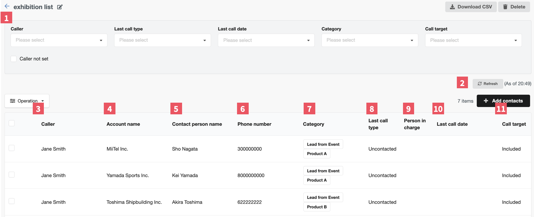Click Uncontacted status in Toshima row
The width and height of the screenshot is (534, 217).
[382, 202]
